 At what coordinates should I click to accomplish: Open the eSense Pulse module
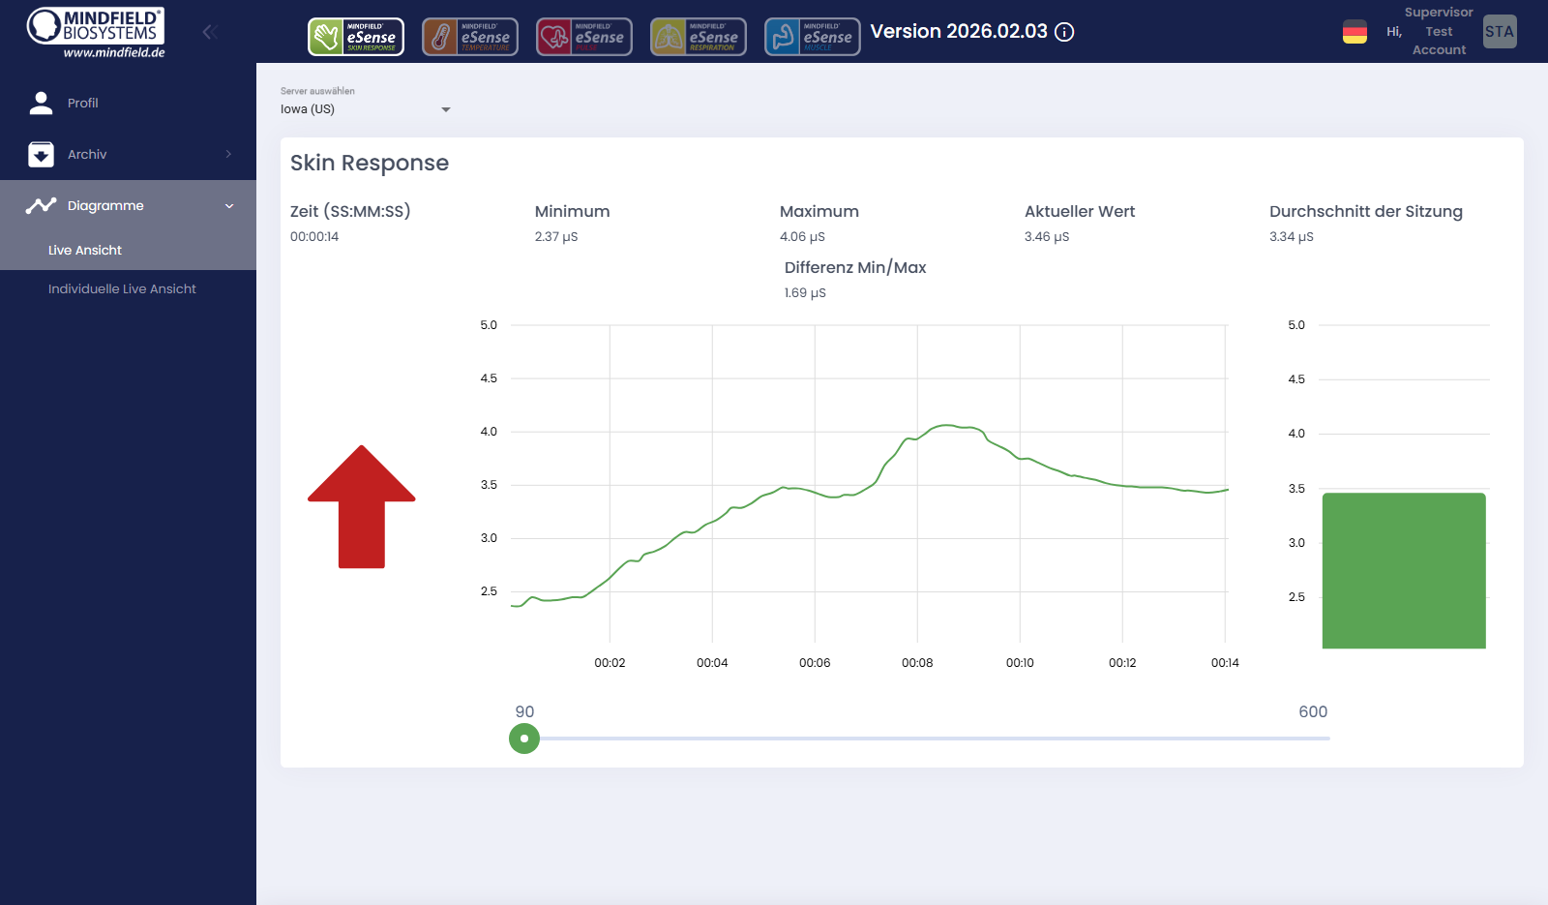[584, 36]
